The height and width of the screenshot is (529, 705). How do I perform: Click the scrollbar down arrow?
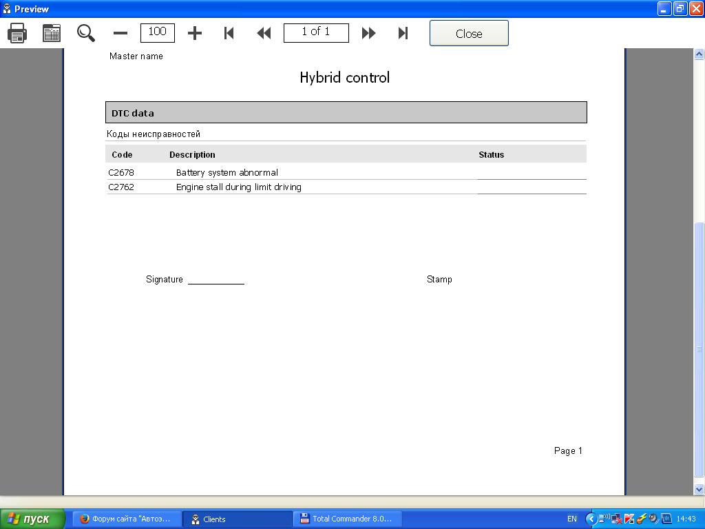click(x=699, y=489)
